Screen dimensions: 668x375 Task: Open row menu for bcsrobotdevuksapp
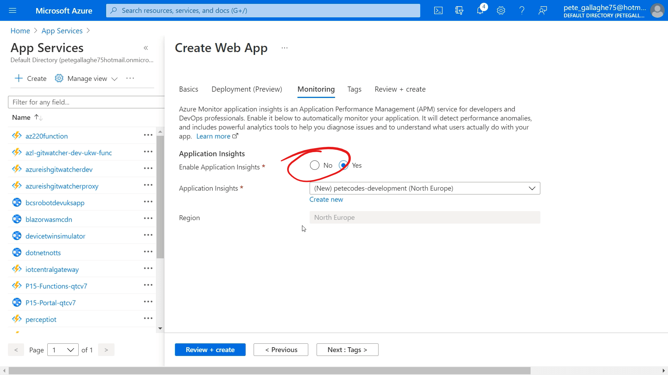click(x=148, y=202)
